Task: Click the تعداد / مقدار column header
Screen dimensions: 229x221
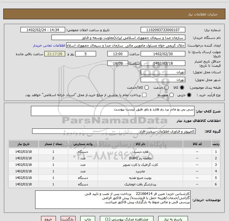Action: (53, 144)
